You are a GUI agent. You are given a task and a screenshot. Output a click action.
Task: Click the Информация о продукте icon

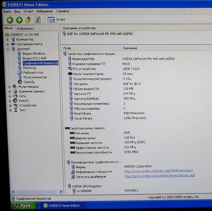click(73, 172)
